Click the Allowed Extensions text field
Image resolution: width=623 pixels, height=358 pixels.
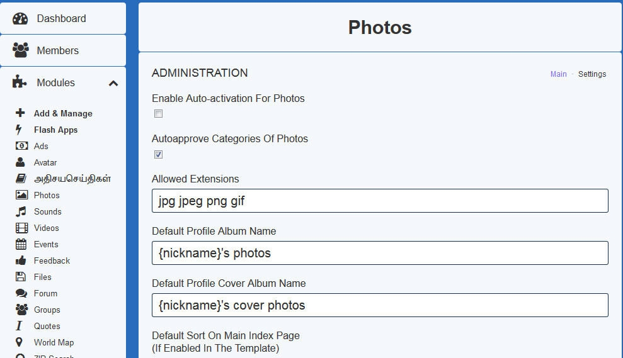click(380, 201)
